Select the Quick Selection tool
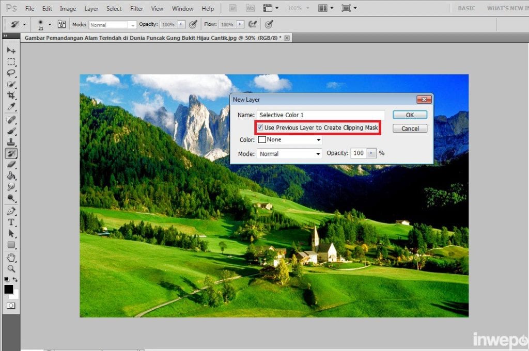This screenshot has width=529, height=351. click(11, 84)
